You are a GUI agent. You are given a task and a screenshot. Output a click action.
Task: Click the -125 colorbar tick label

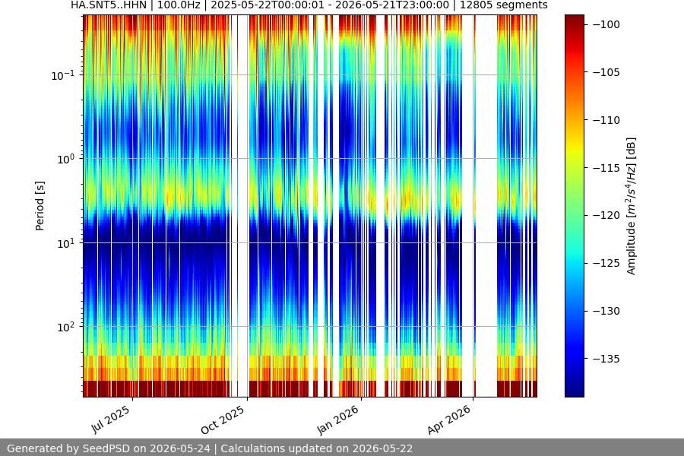click(x=606, y=263)
